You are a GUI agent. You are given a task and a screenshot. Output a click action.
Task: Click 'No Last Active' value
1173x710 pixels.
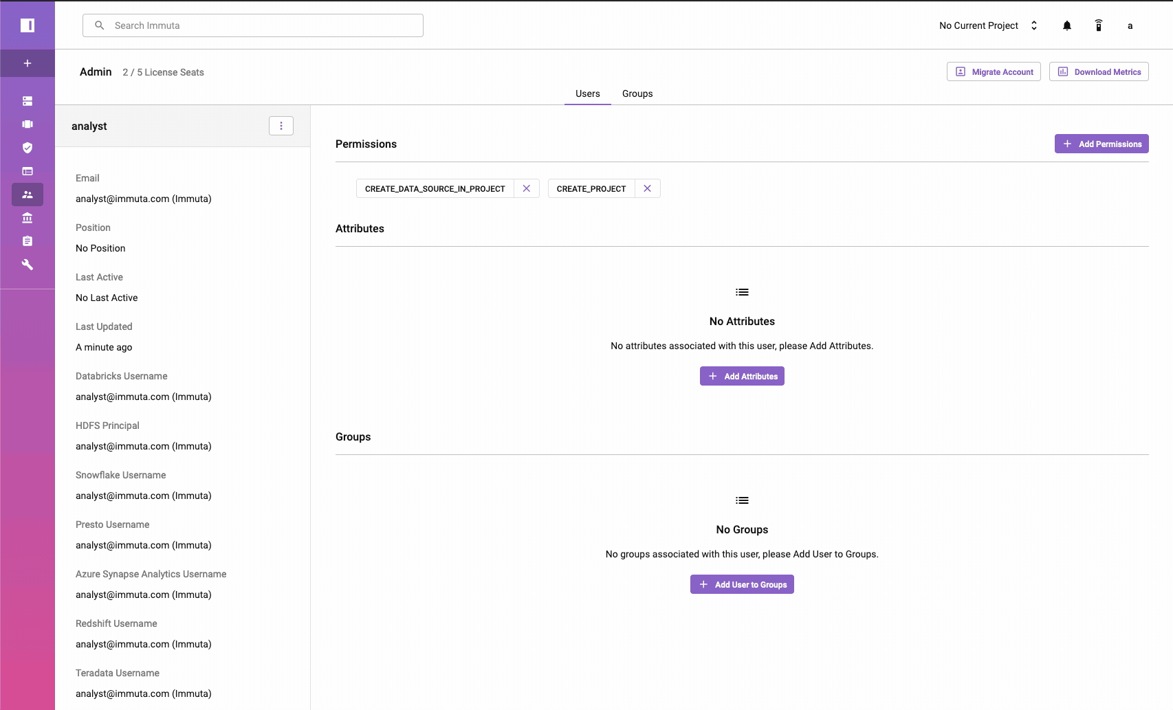tap(107, 298)
